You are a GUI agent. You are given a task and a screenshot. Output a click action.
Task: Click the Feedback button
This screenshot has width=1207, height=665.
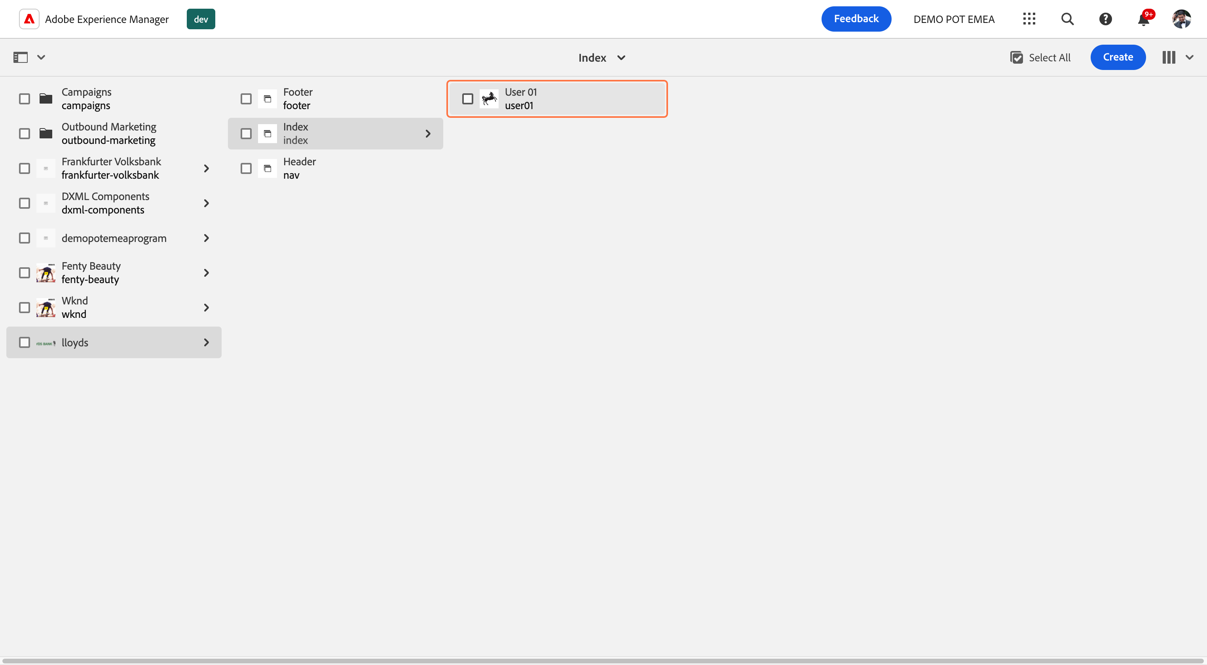[856, 19]
